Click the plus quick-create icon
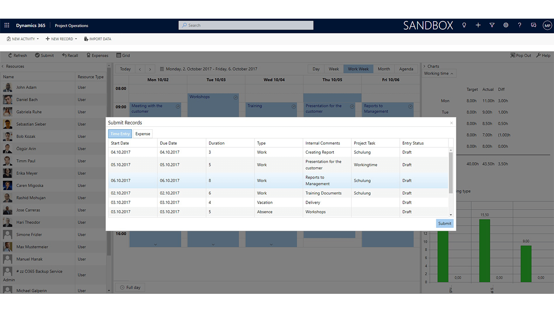This screenshot has height=312, width=554. 478,26
